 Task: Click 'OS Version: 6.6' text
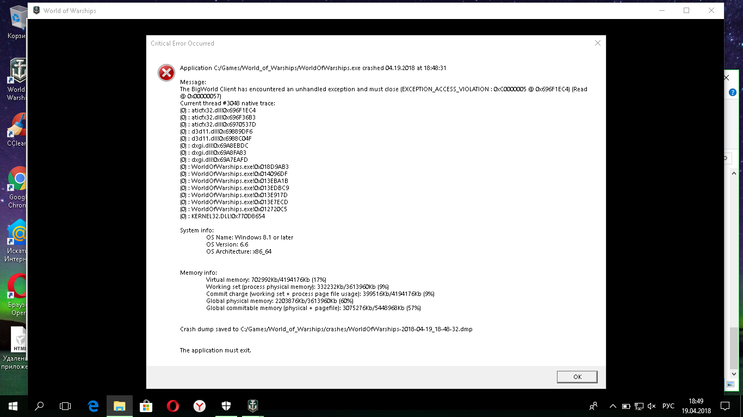tap(227, 244)
